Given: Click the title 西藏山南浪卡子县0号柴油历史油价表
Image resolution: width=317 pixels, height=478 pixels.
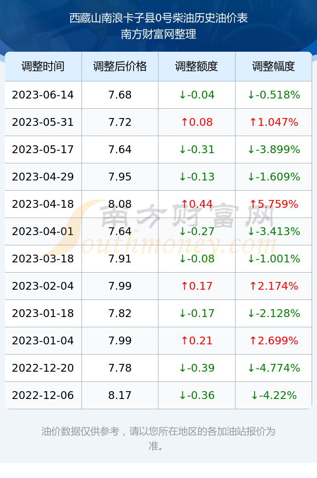Looking at the screenshot, I should (x=158, y=18).
